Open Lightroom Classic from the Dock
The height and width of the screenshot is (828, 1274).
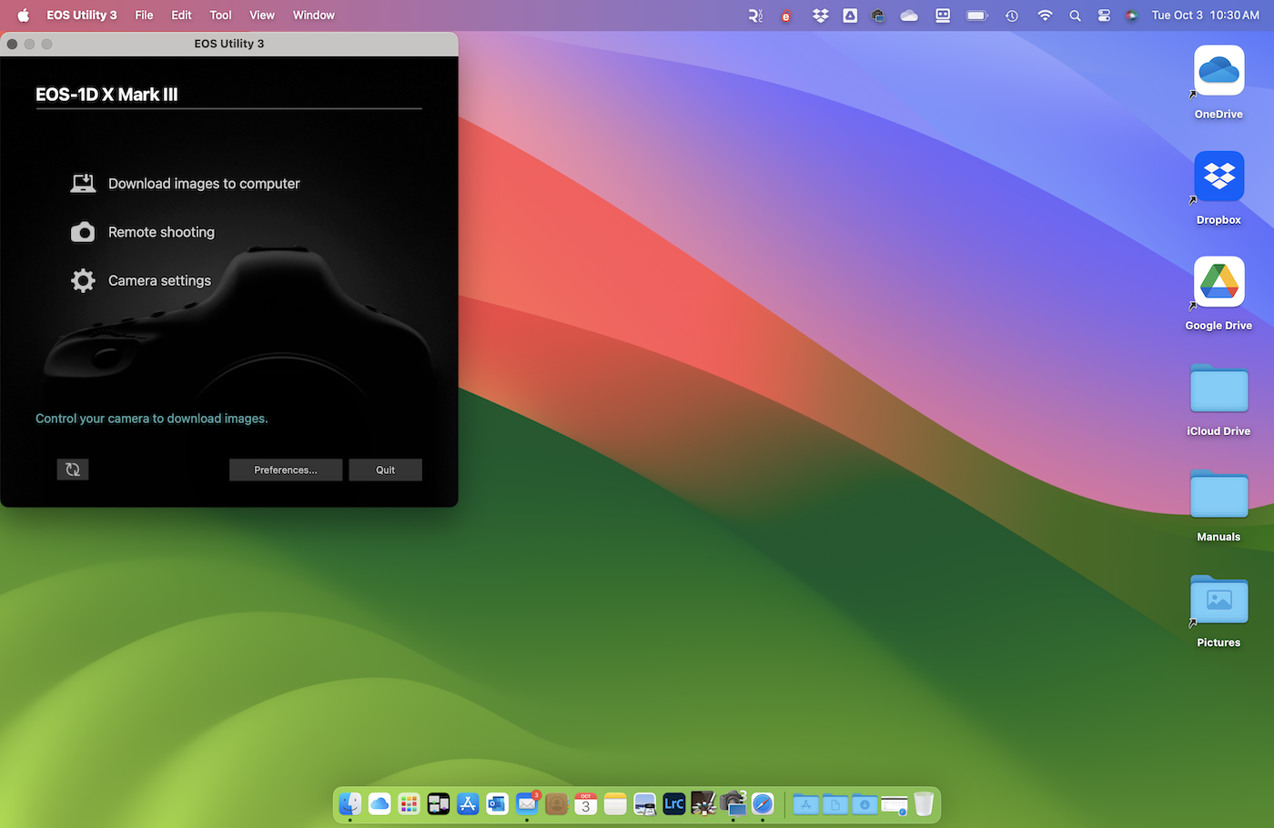(x=674, y=803)
